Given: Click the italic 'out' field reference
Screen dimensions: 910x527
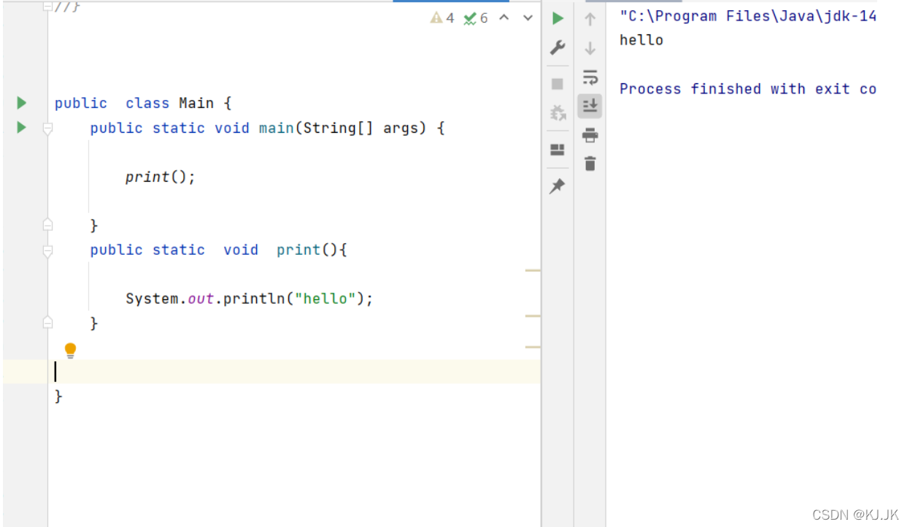Looking at the screenshot, I should [201, 299].
